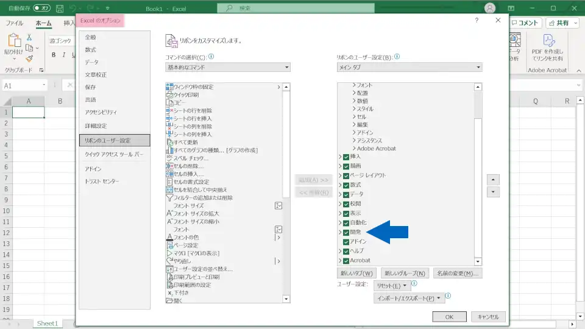The width and height of the screenshot is (585, 329).
Task: Click the Move Up arrow button for ribbon tabs
Action: [494, 180]
